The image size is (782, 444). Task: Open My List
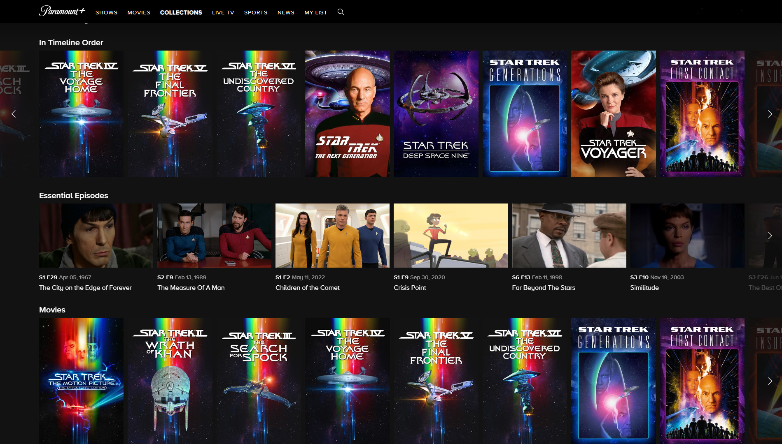(315, 12)
